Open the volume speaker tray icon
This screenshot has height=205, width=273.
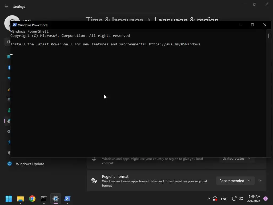(241, 199)
